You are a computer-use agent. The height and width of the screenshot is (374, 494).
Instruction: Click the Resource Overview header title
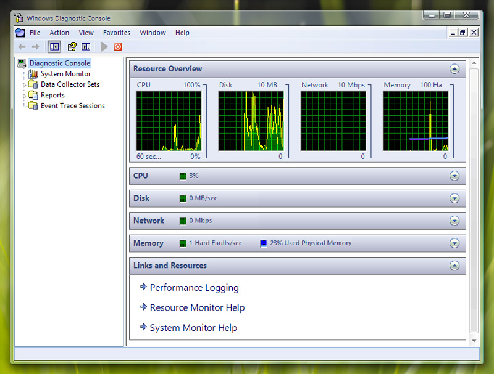pyautogui.click(x=167, y=69)
